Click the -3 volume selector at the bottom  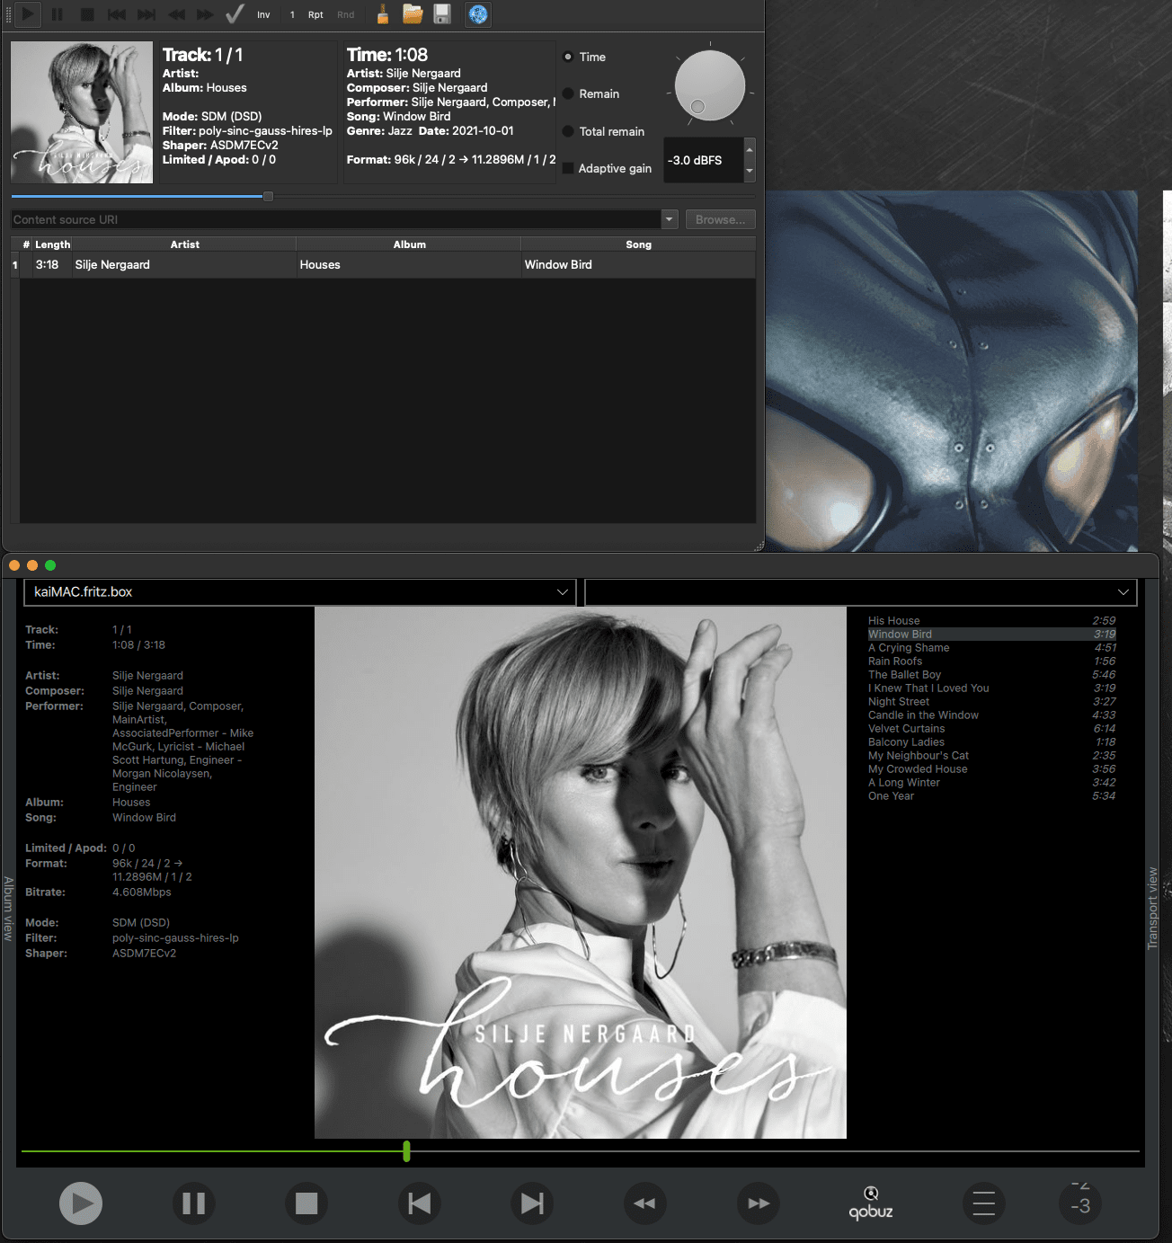click(x=1080, y=1203)
